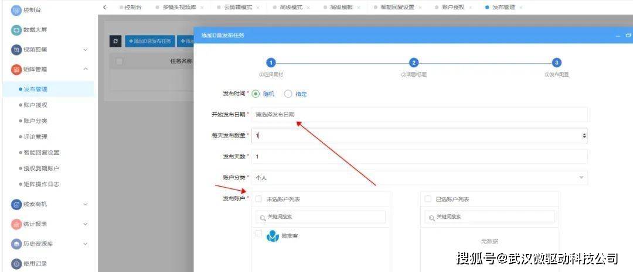Screen dimensions: 633x272
Task: Open 智能回复设置 in the sidebar
Action: (x=41, y=153)
